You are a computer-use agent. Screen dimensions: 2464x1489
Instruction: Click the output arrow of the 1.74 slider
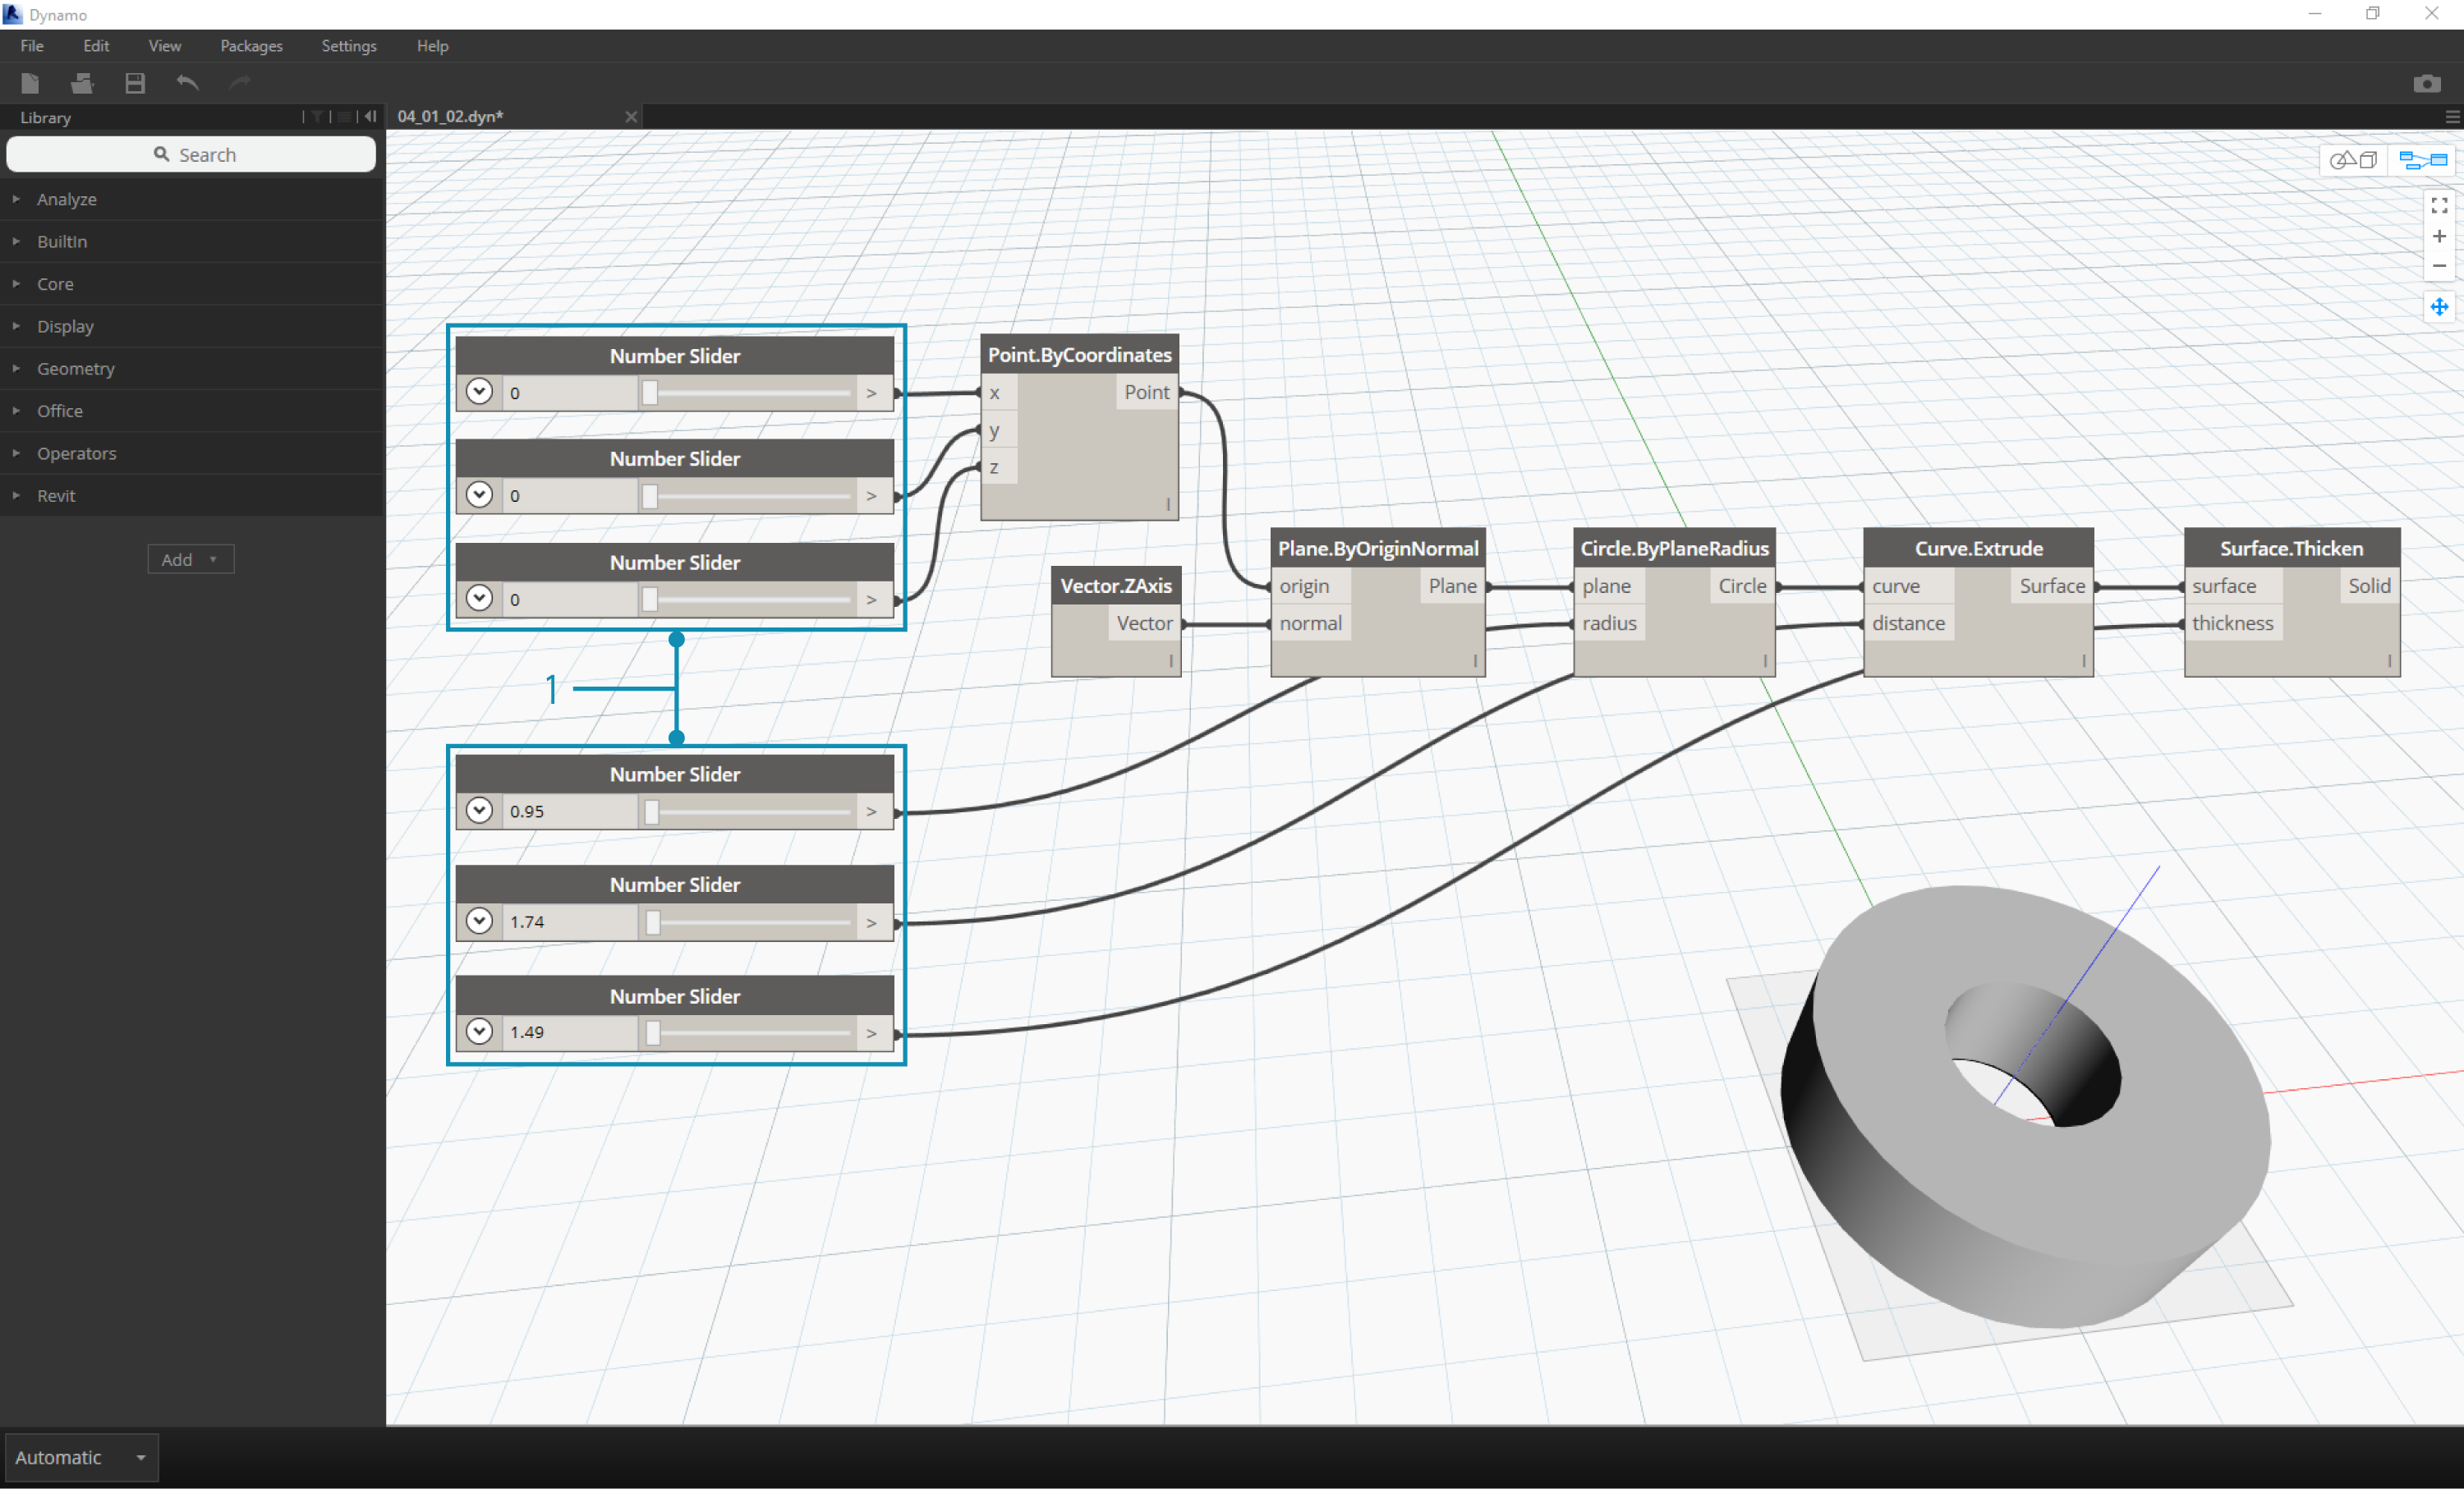click(x=872, y=922)
